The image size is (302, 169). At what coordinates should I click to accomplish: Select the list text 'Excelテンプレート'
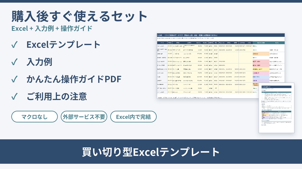pyautogui.click(x=63, y=45)
